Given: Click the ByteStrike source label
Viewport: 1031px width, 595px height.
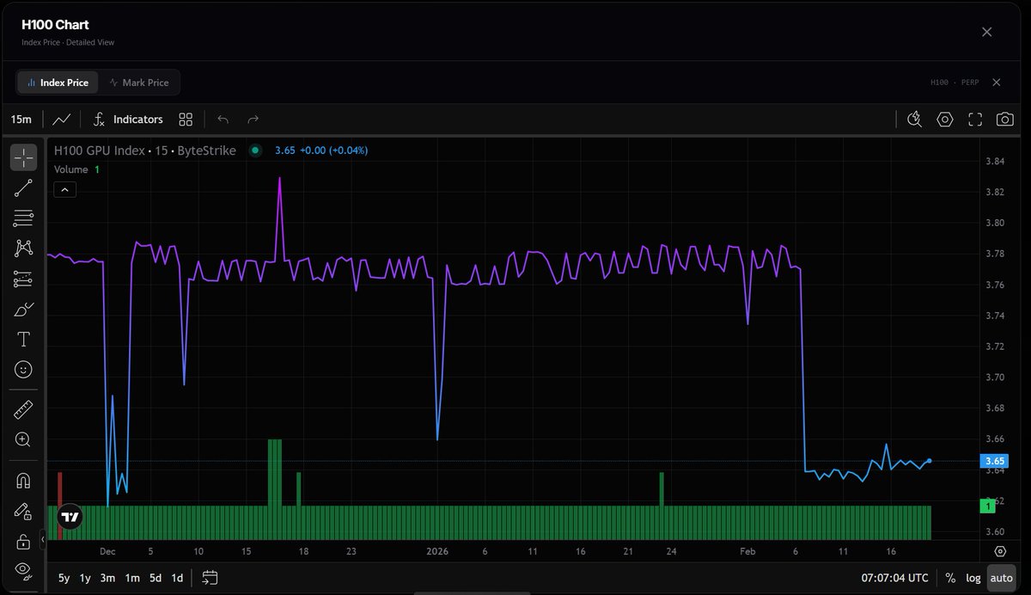Looking at the screenshot, I should click(207, 150).
